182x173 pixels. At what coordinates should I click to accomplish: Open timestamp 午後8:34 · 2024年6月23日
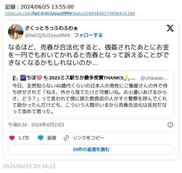36,125
